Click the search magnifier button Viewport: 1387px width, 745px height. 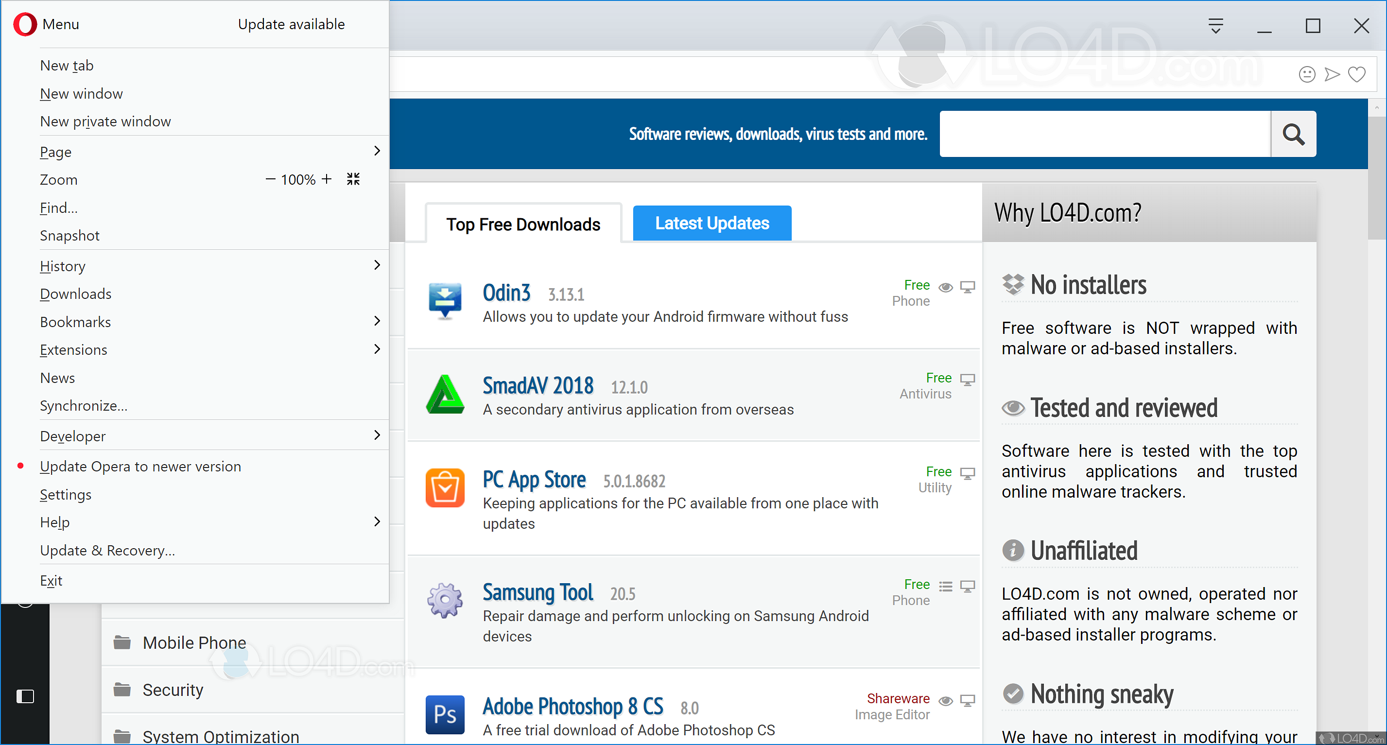coord(1293,134)
